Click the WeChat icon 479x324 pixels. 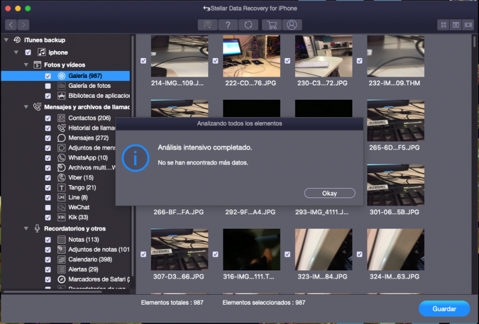click(x=61, y=207)
